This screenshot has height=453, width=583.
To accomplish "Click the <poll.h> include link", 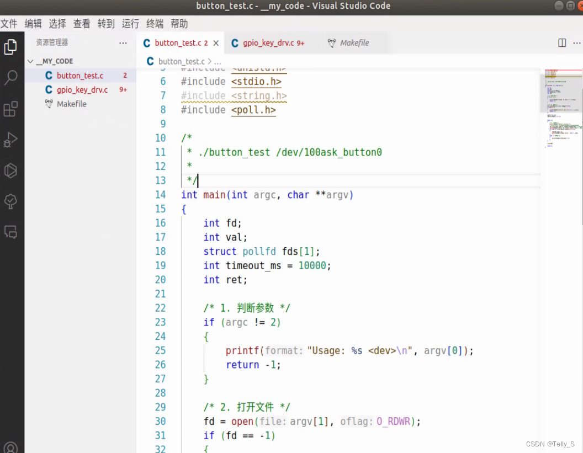I will pyautogui.click(x=253, y=110).
